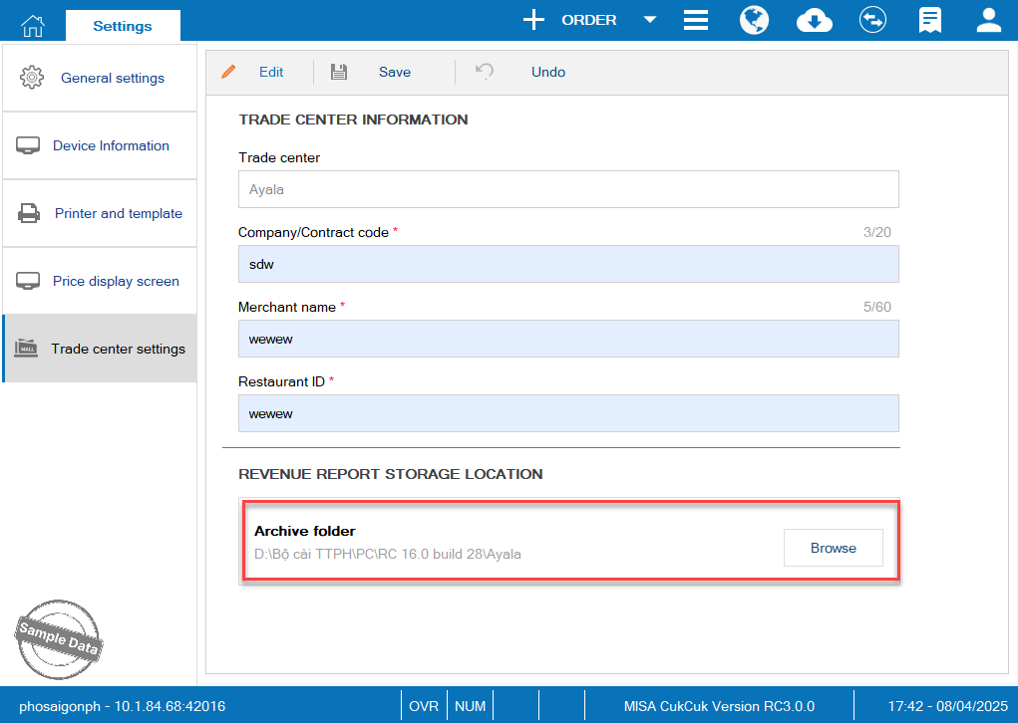
Task: Open Device Information section
Action: [100, 146]
